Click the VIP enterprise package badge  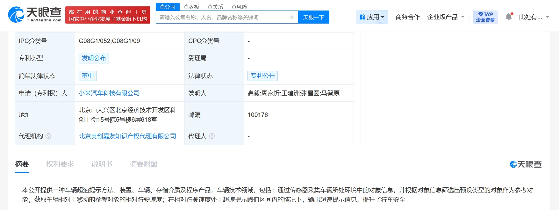click(485, 17)
